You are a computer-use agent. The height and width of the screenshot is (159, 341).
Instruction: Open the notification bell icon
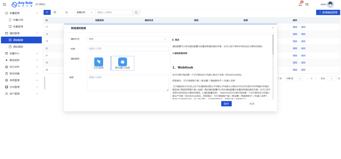pos(300,4)
